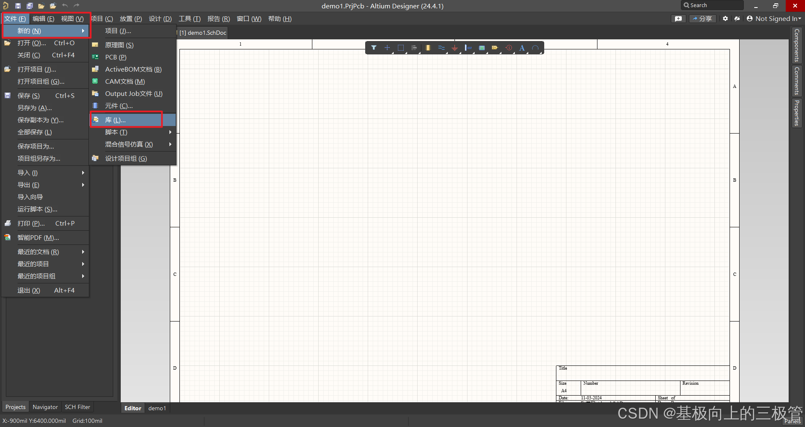Screen dimensions: 805x427
Task: Click the Undo arrow icon
Action: pos(65,5)
